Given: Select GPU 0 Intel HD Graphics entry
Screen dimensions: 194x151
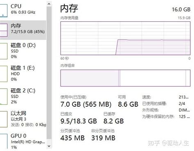Looking at the screenshot, I should [x=23, y=142].
